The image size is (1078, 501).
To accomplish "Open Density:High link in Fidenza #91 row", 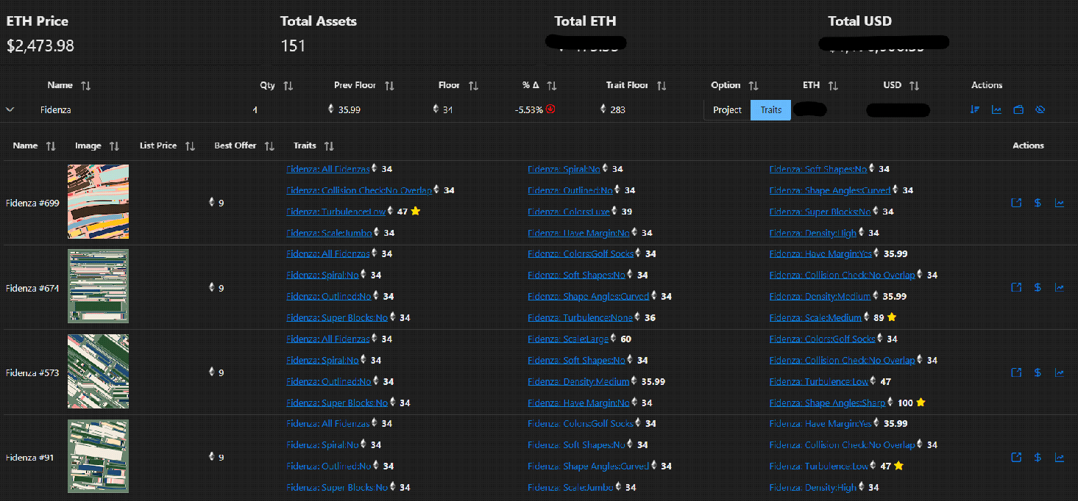I will point(813,487).
